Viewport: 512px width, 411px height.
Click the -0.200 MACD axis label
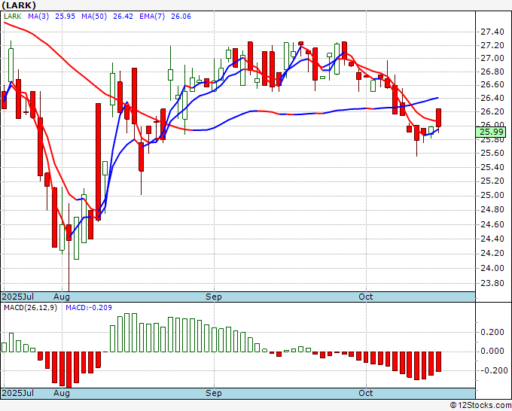tap(494, 370)
